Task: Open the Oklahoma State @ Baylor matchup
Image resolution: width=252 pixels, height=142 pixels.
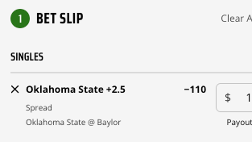Action: click(x=73, y=122)
